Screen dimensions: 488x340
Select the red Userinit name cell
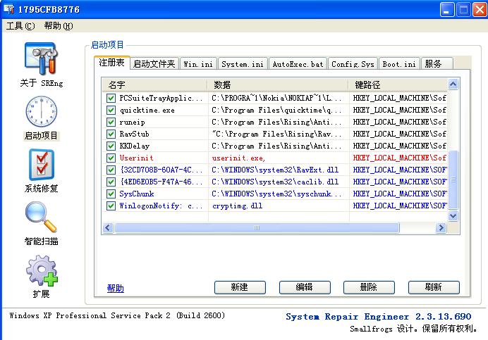136,158
